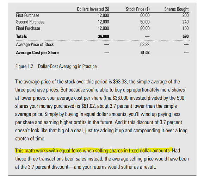Click the Average Cost per Share label

37,52
